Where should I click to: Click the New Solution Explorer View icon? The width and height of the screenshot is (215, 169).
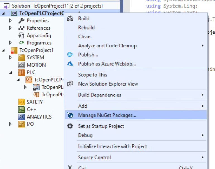(70, 84)
